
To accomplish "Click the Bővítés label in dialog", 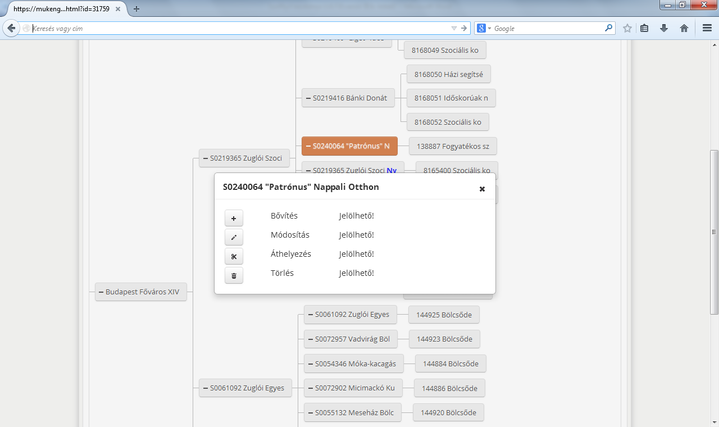I will 284,216.
